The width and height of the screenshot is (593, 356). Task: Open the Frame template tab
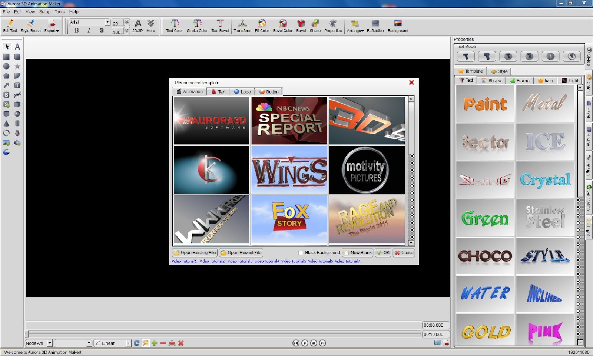520,80
